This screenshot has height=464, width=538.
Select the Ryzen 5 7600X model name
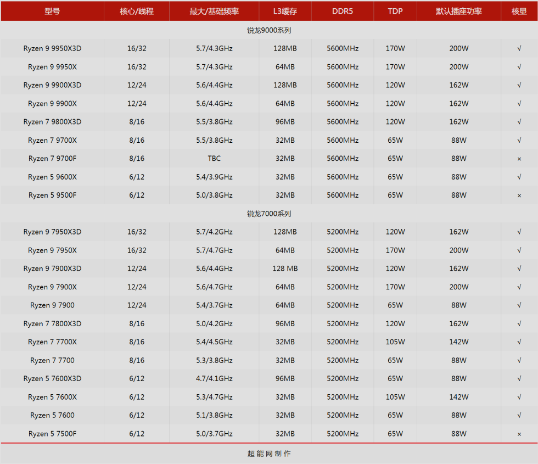pos(52,398)
